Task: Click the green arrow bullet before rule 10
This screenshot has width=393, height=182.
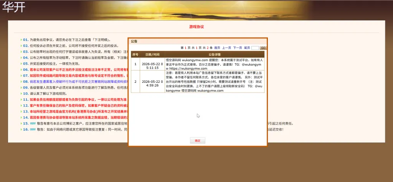Action: tap(21, 93)
